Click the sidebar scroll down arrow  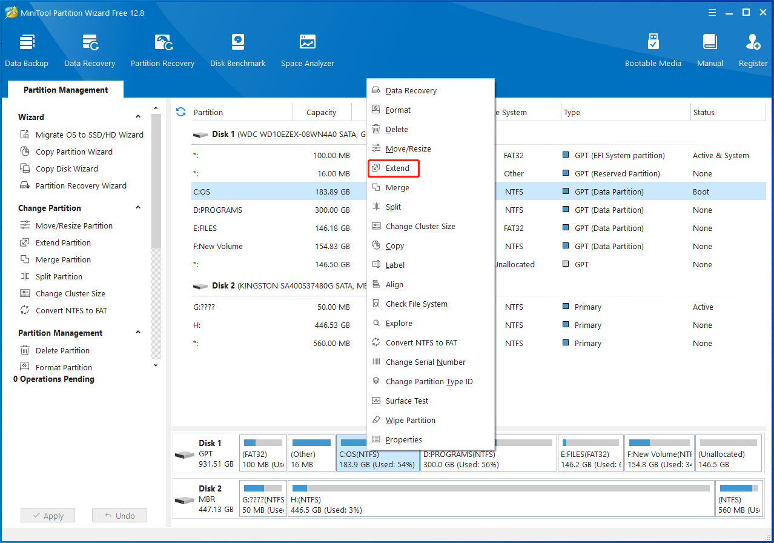(x=156, y=365)
